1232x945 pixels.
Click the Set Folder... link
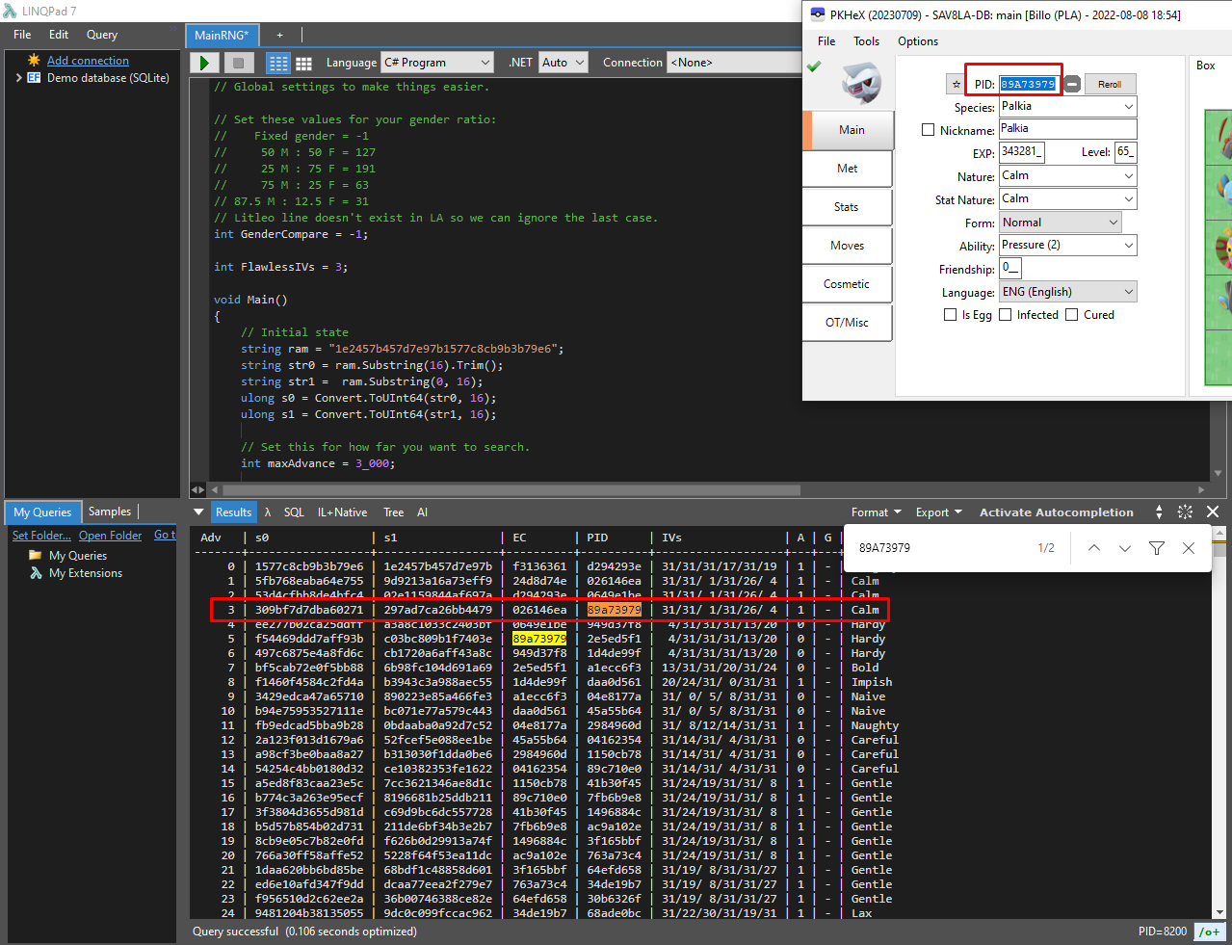tap(41, 536)
